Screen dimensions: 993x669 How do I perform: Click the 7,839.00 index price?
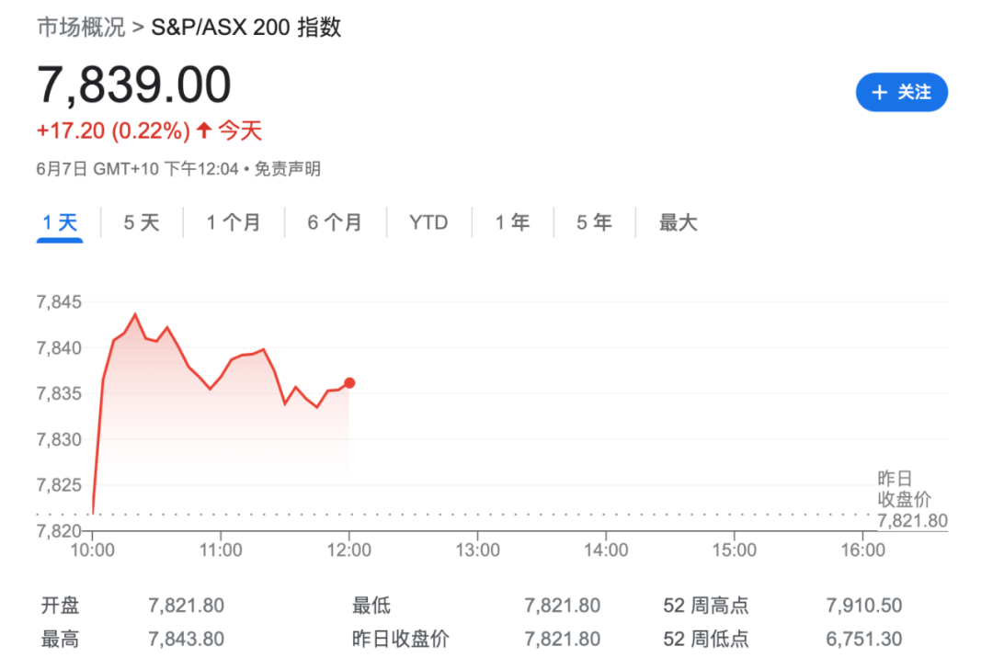click(134, 85)
